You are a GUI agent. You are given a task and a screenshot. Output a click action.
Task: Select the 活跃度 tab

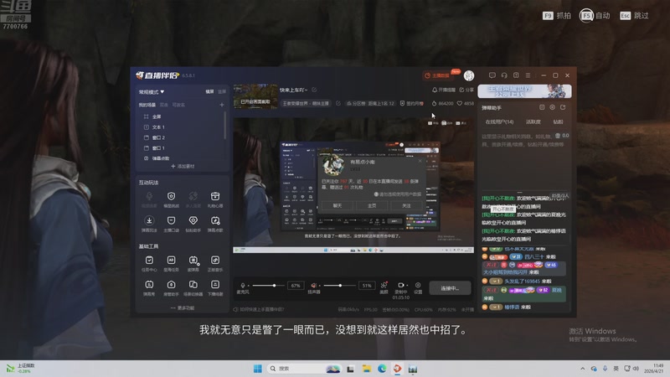[533, 121]
